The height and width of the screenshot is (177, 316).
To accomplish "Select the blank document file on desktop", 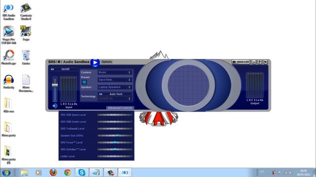I will tap(26, 84).
